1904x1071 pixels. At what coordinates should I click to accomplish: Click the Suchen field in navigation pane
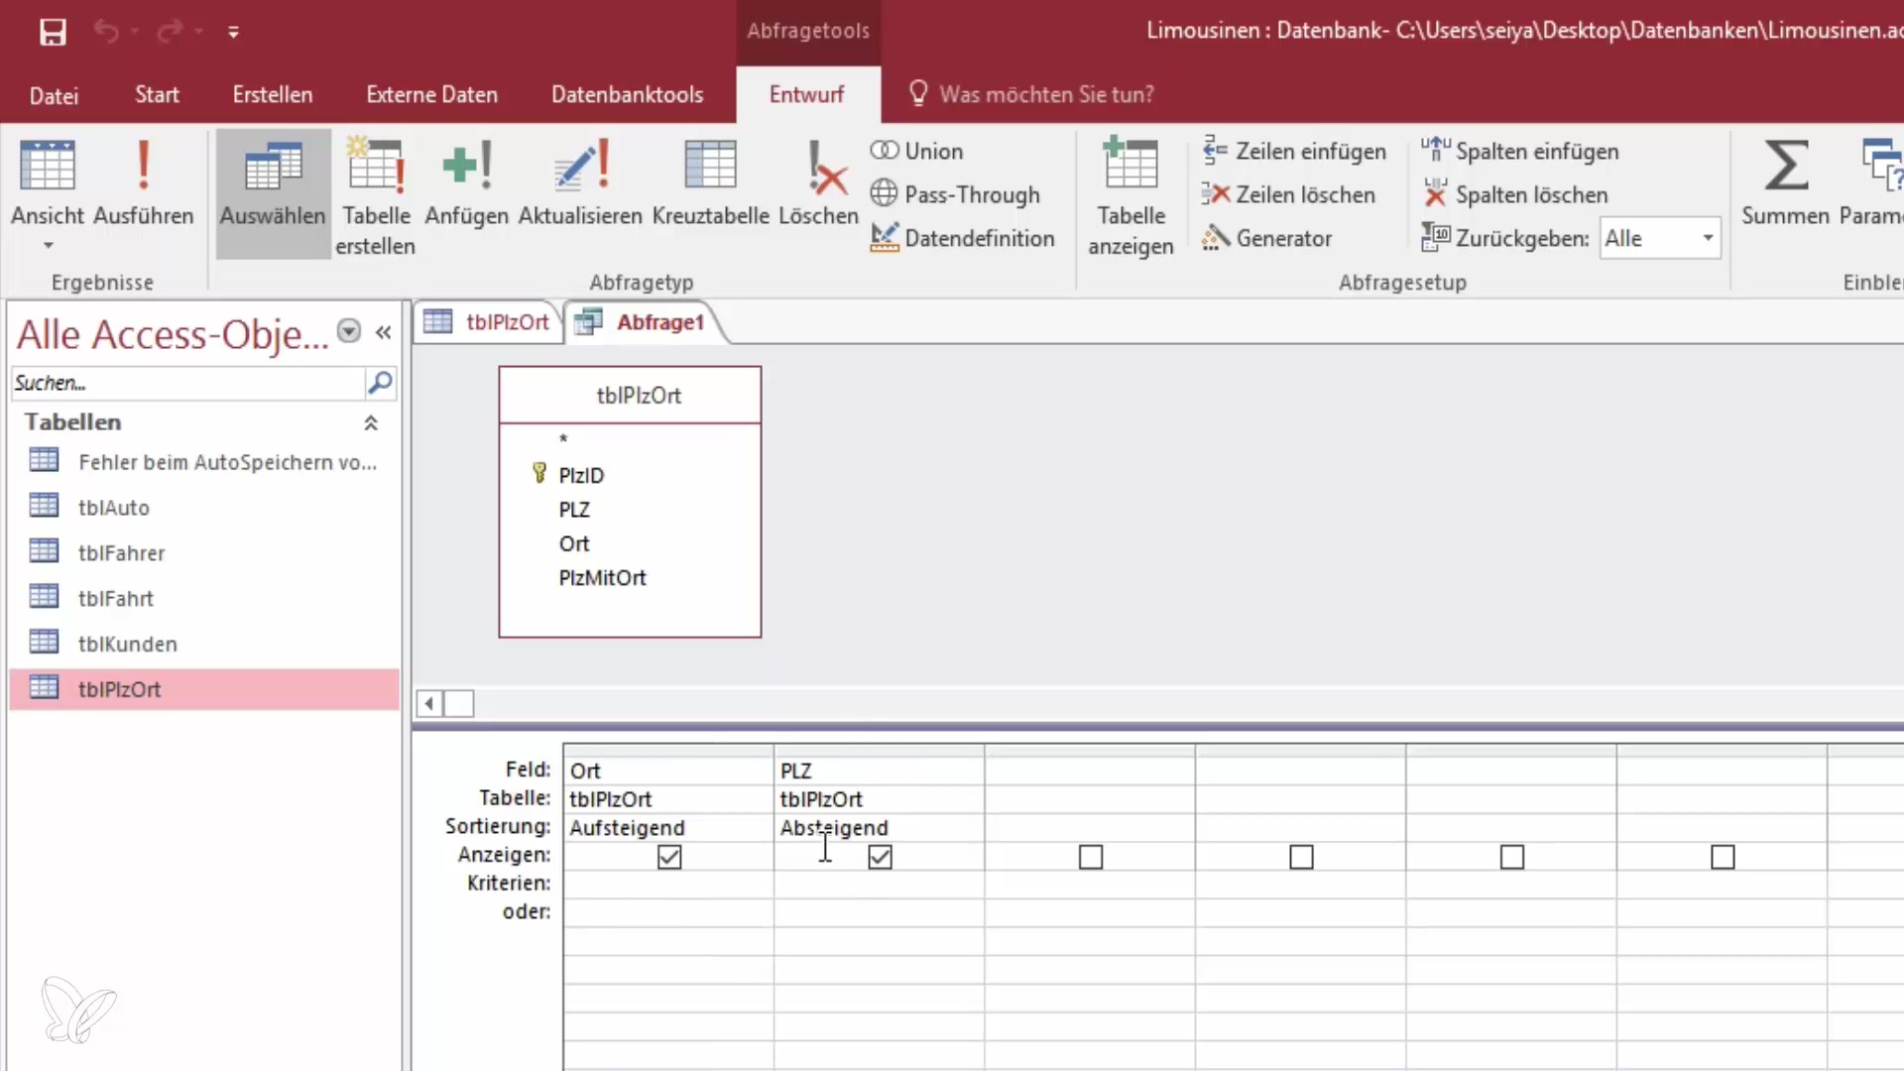188,383
